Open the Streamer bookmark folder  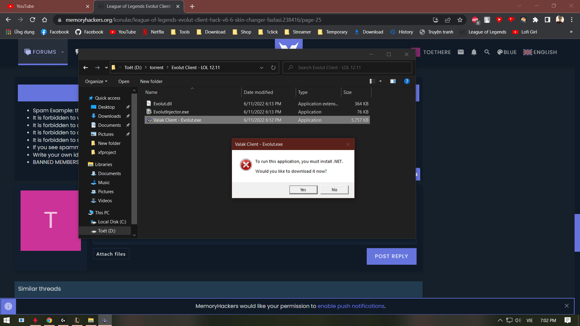(298, 32)
